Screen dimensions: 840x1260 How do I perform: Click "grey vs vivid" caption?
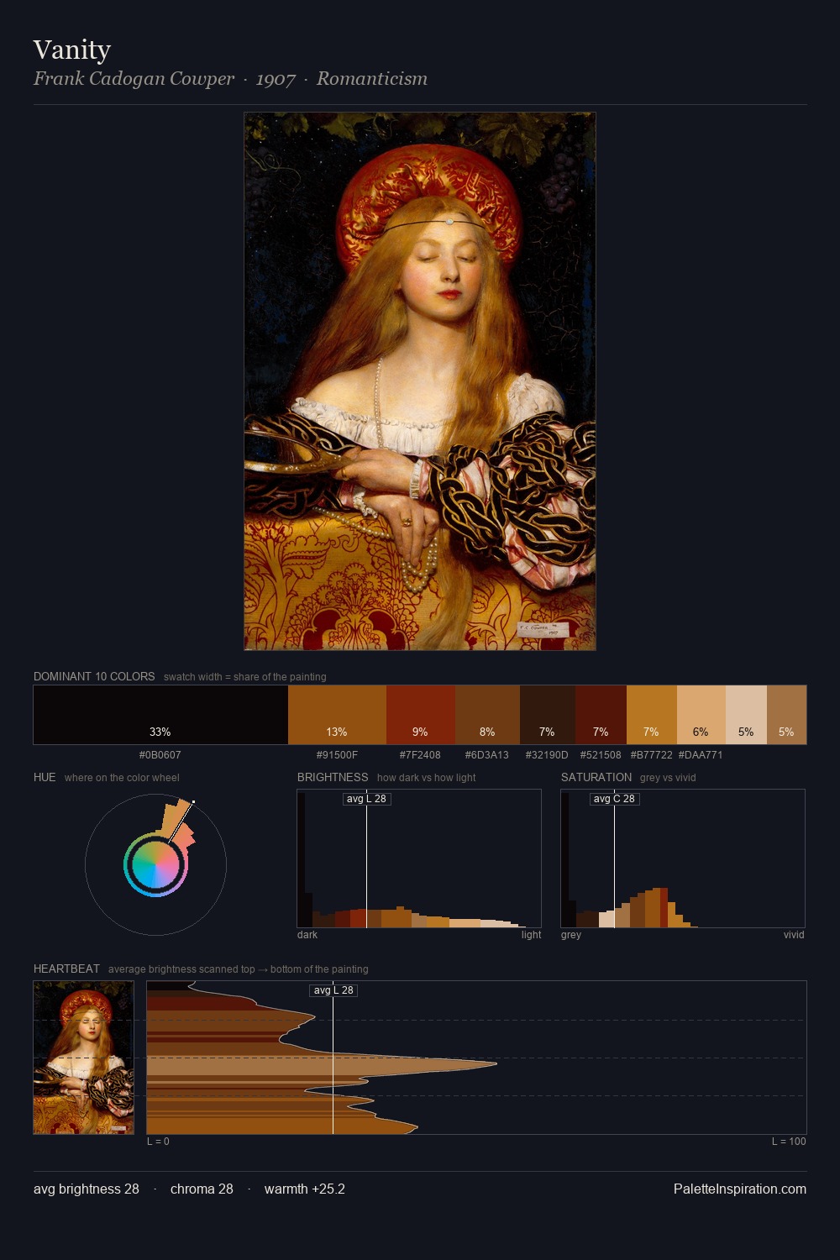tap(668, 778)
